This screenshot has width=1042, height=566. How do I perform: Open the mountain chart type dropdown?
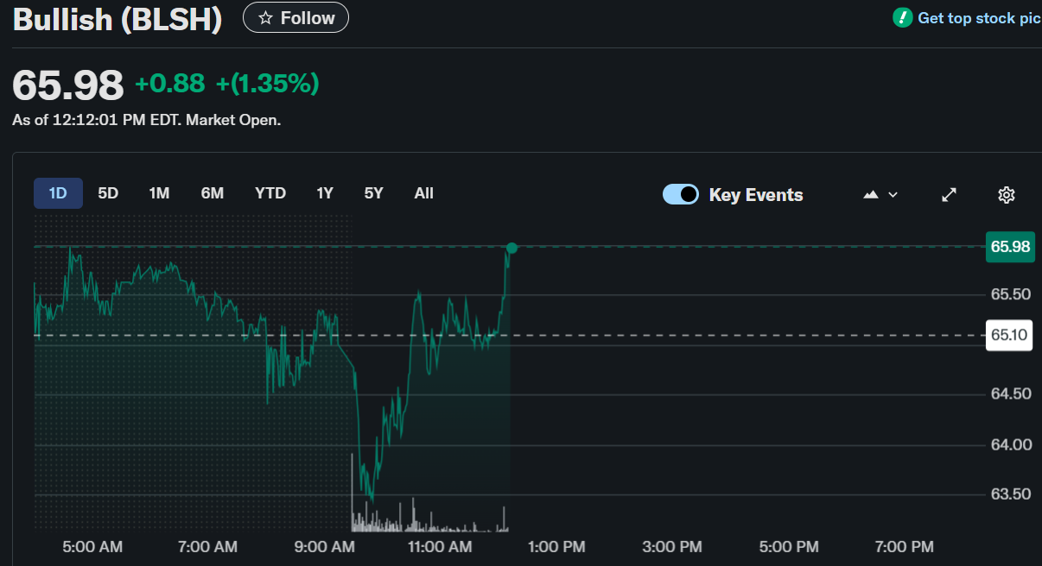[x=880, y=195]
